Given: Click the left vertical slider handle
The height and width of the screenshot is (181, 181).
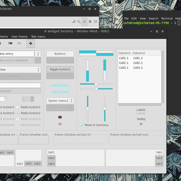Looking at the screenshot, I should click(87, 109).
